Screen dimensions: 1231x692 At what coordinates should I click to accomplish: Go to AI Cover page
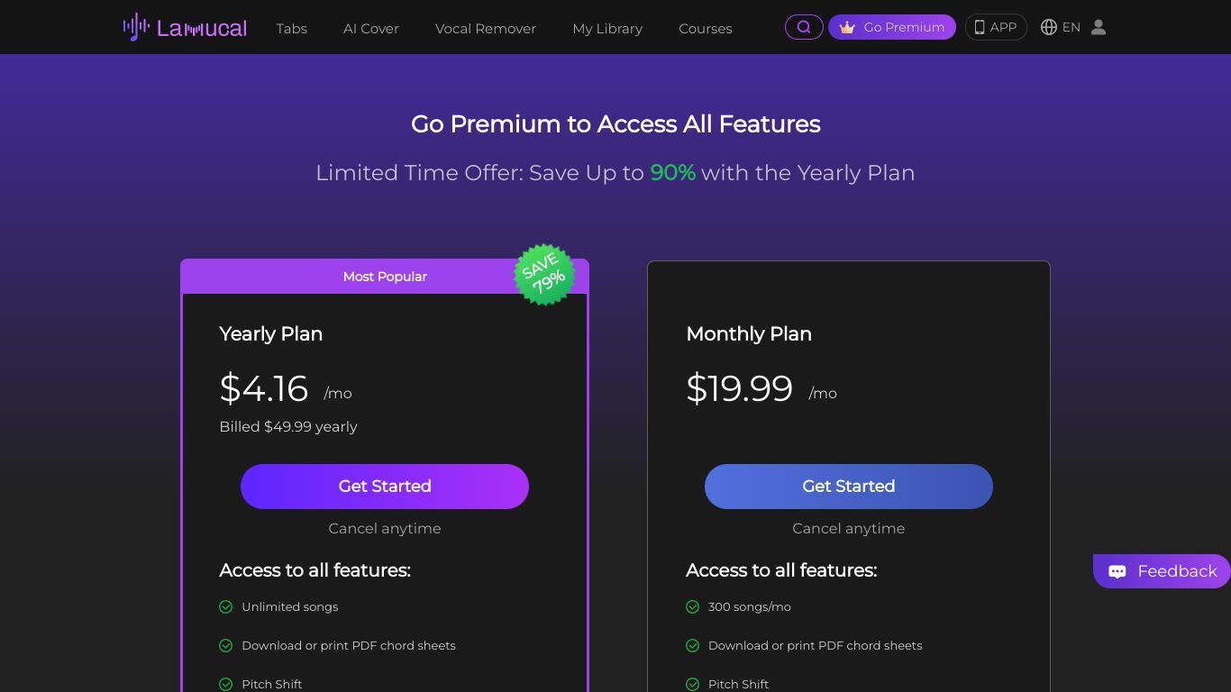pos(371,28)
